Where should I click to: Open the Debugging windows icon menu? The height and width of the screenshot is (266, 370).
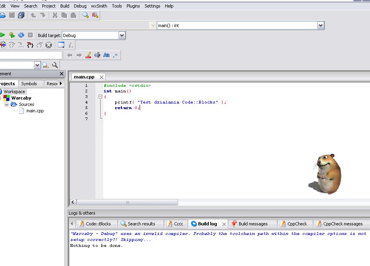(x=61, y=45)
